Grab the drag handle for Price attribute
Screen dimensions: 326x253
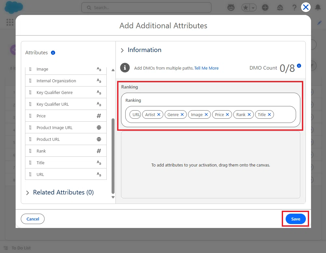click(30, 116)
